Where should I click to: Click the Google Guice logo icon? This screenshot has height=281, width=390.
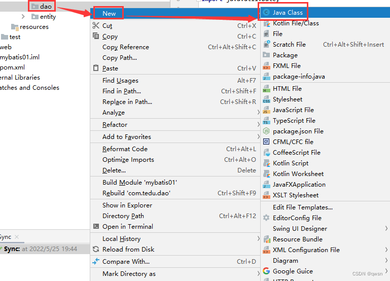tap(266, 271)
